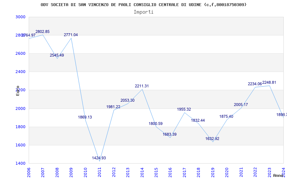
Task: Select data label 1683.39
Action: click(170, 135)
